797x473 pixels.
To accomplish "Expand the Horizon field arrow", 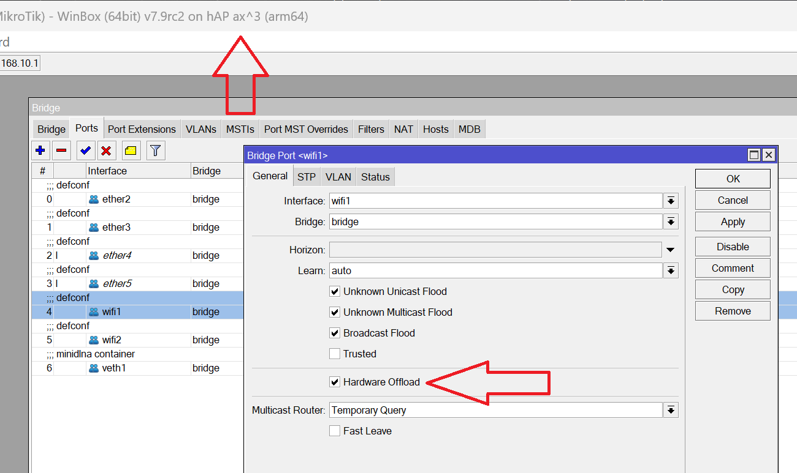I will click(671, 250).
